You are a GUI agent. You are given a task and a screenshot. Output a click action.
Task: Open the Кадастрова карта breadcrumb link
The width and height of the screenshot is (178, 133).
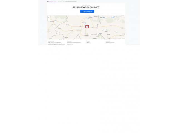pos(52,2)
